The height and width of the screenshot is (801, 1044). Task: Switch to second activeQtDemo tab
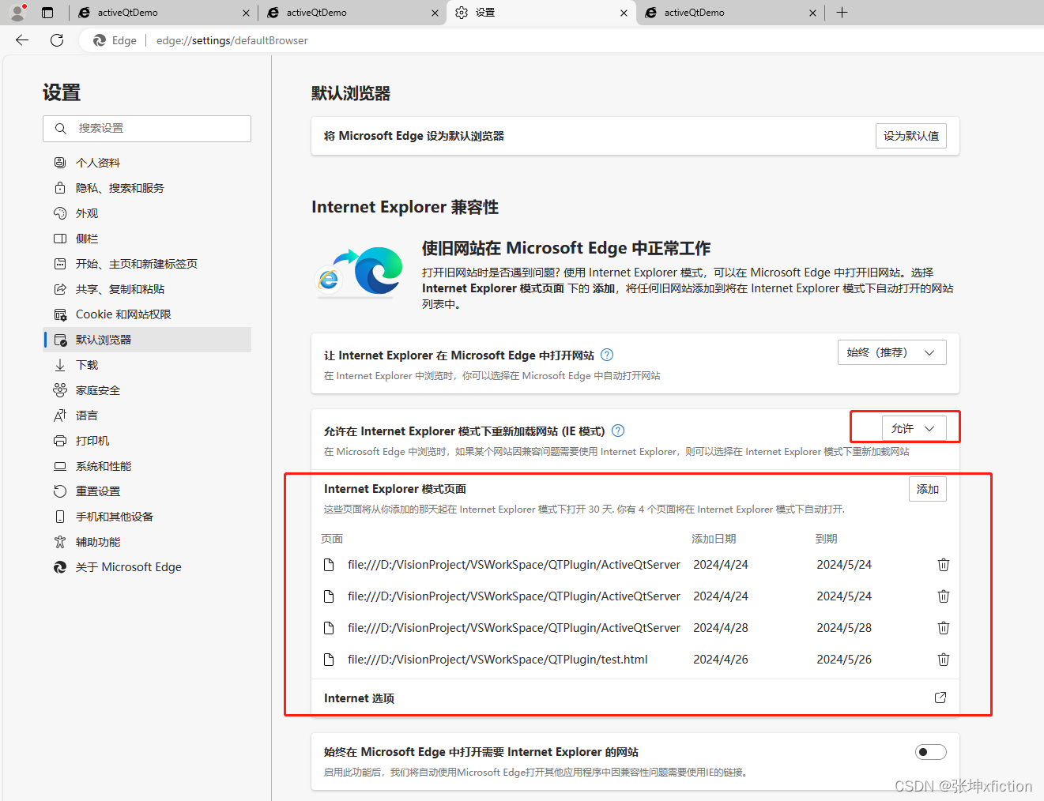click(x=352, y=13)
